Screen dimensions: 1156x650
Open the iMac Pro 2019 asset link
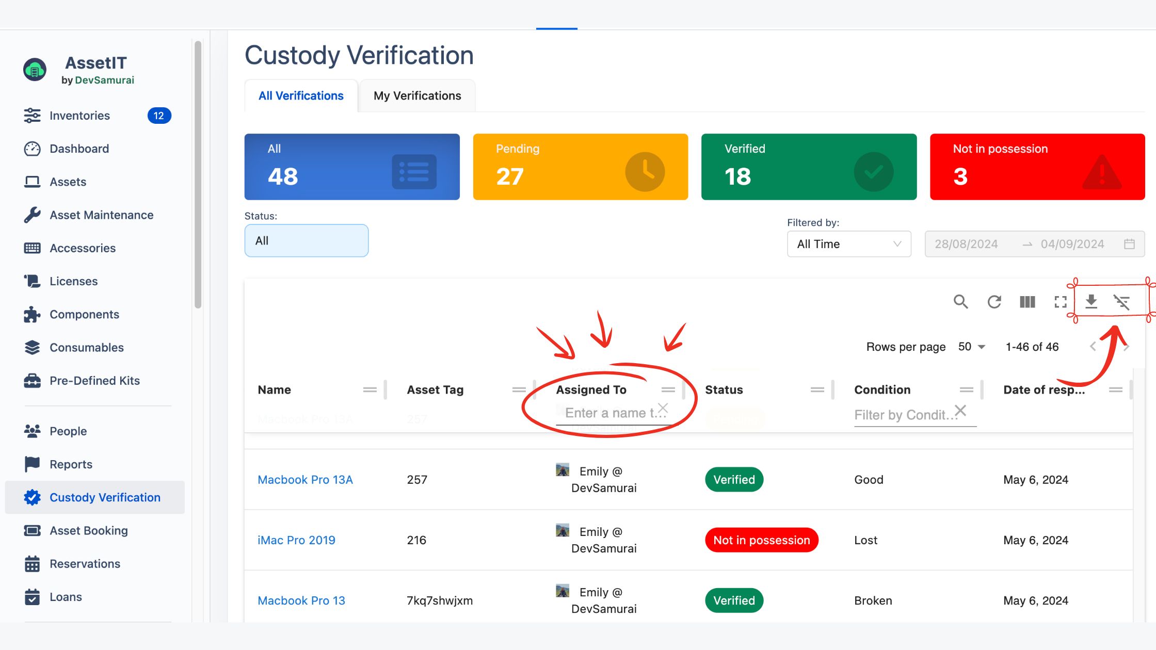(296, 540)
